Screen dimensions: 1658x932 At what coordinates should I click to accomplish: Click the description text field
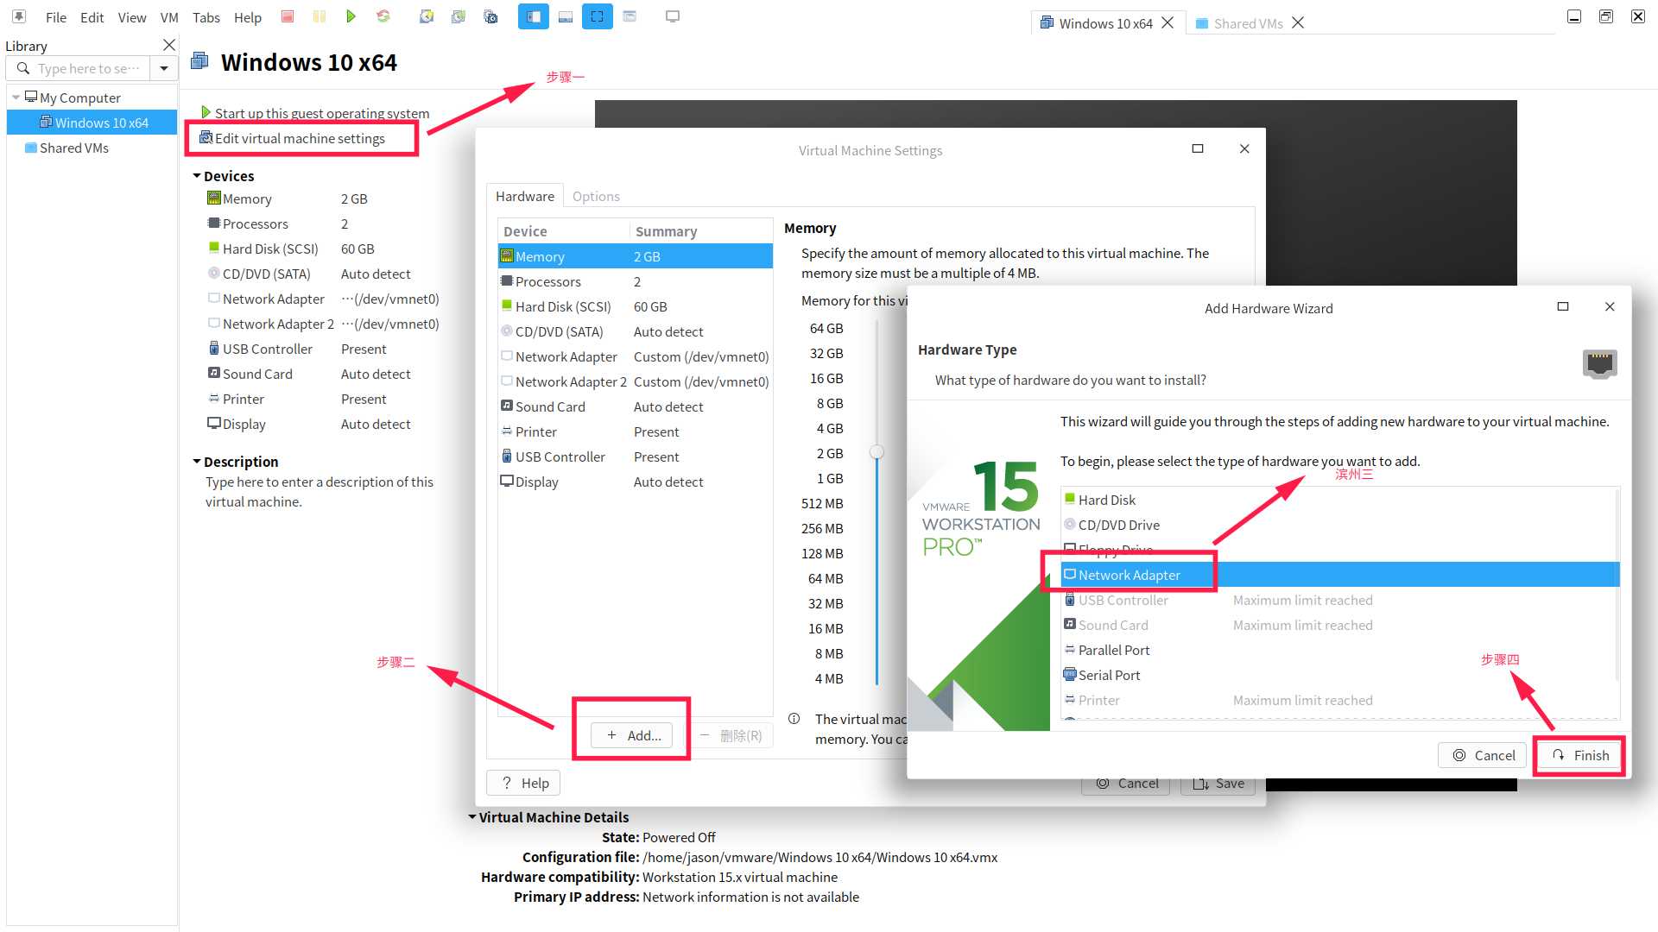point(319,492)
